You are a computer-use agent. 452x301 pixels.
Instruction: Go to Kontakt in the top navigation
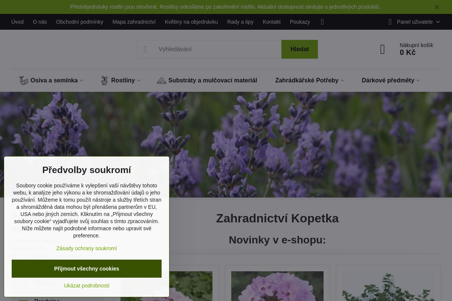point(272,22)
